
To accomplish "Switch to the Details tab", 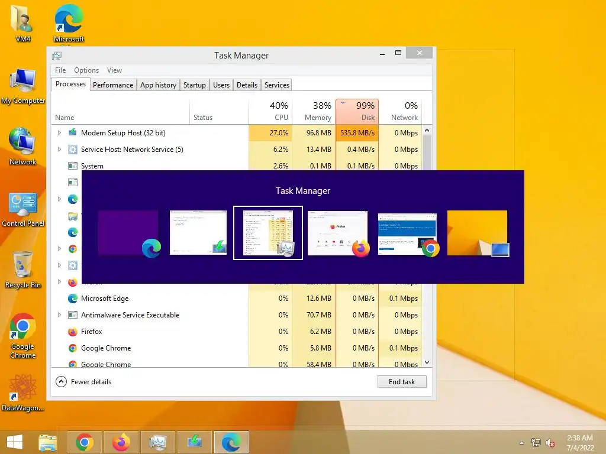I will 247,85.
